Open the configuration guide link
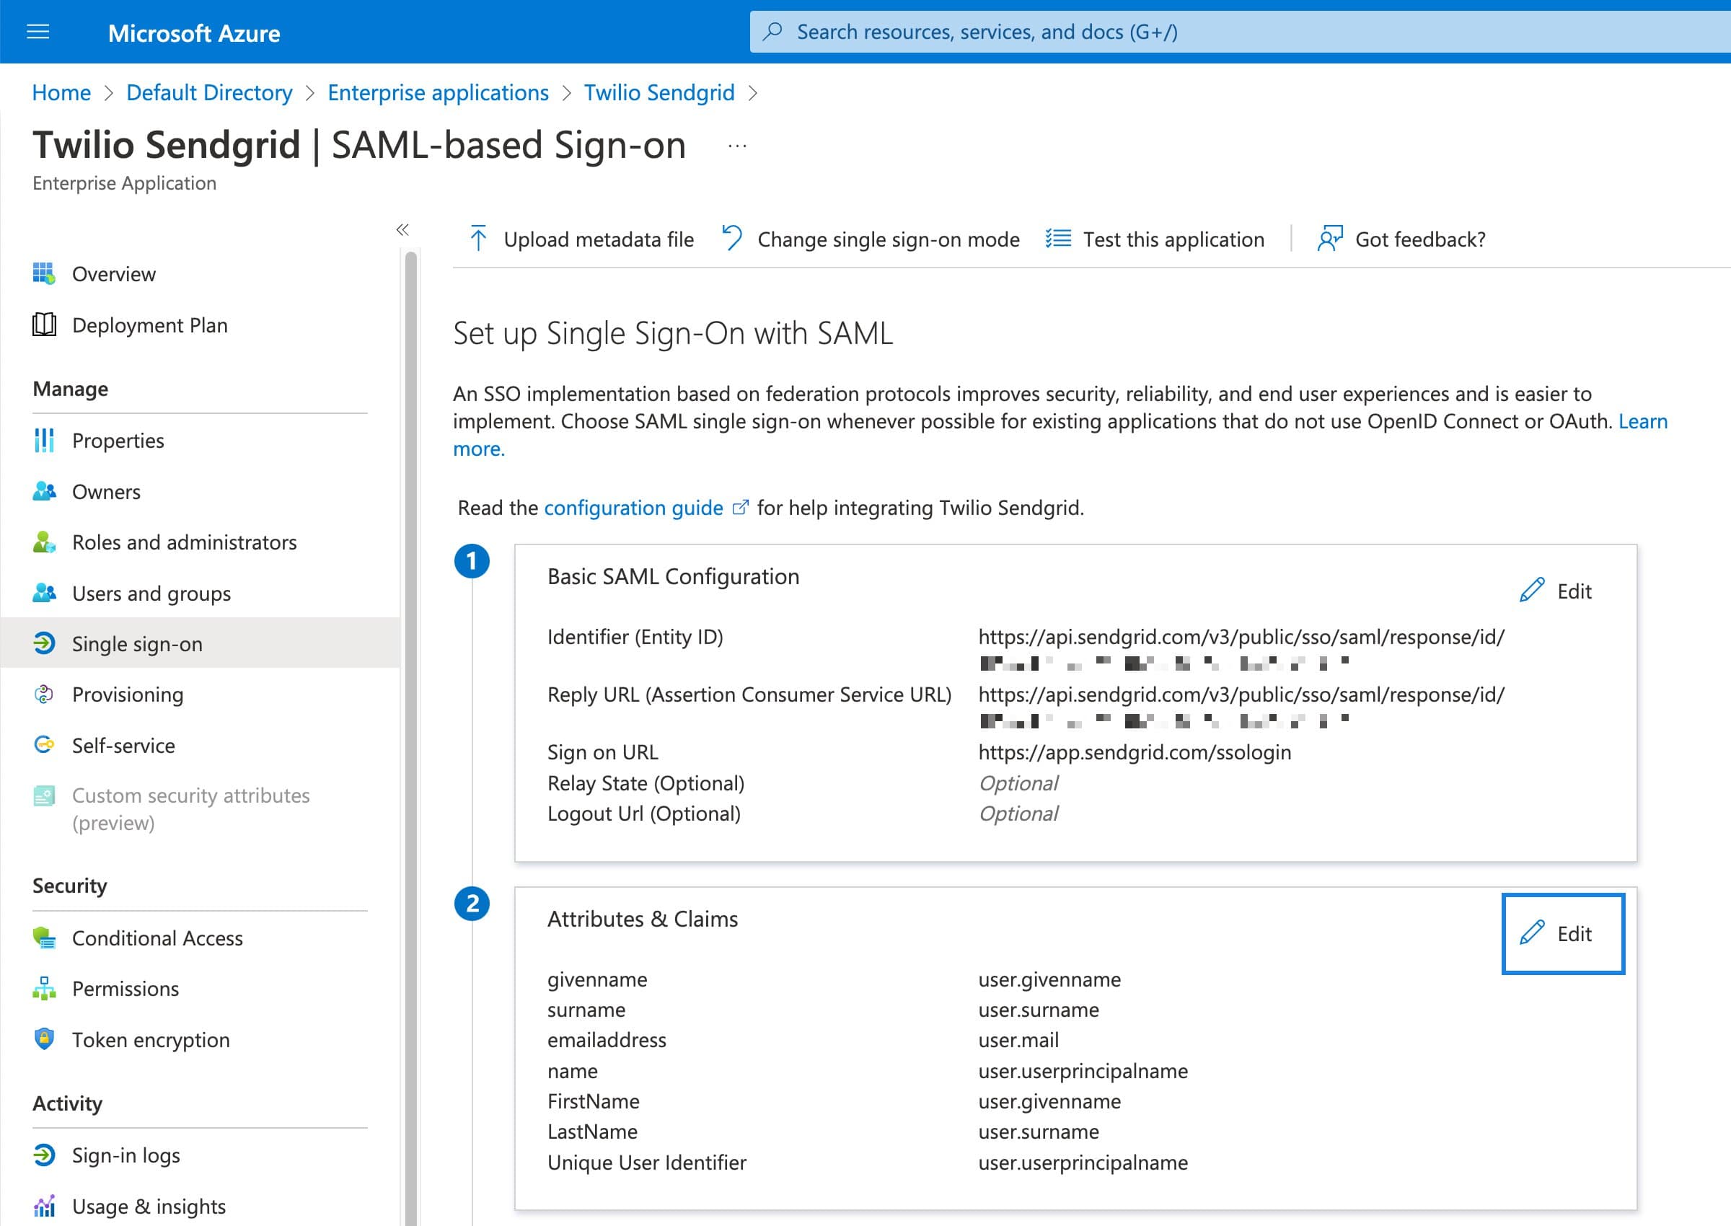This screenshot has height=1226, width=1731. [633, 507]
